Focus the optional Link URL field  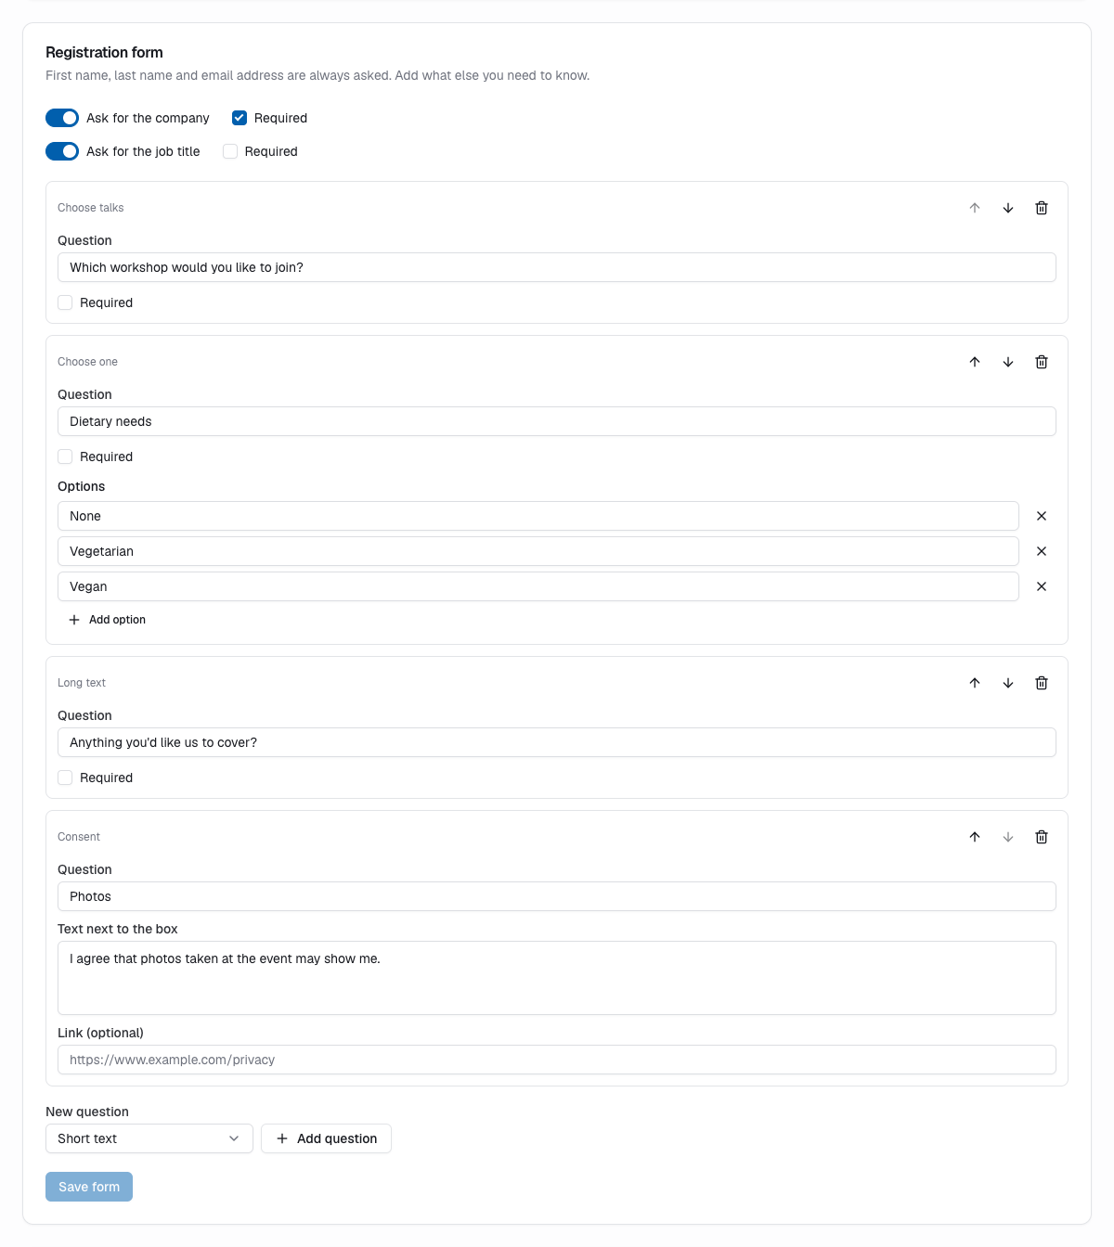[557, 1060]
